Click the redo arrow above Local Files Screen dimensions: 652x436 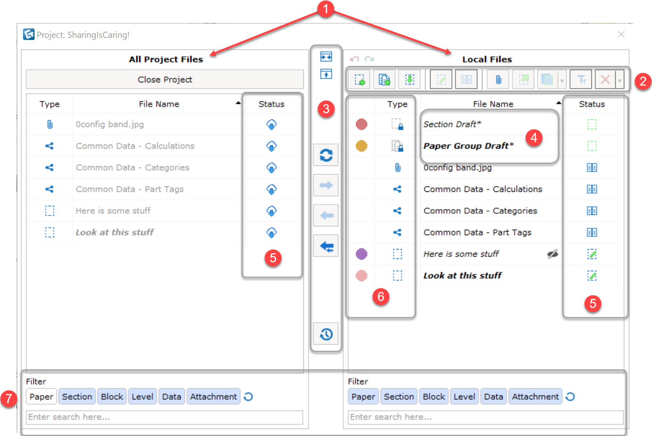[369, 59]
